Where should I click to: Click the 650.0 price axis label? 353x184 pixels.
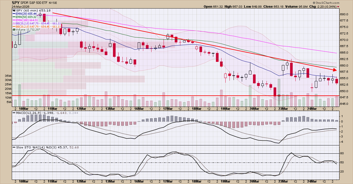point(344,91)
